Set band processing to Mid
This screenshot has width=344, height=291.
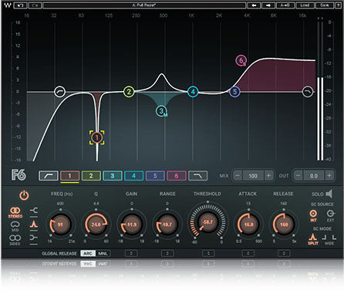(x=15, y=225)
